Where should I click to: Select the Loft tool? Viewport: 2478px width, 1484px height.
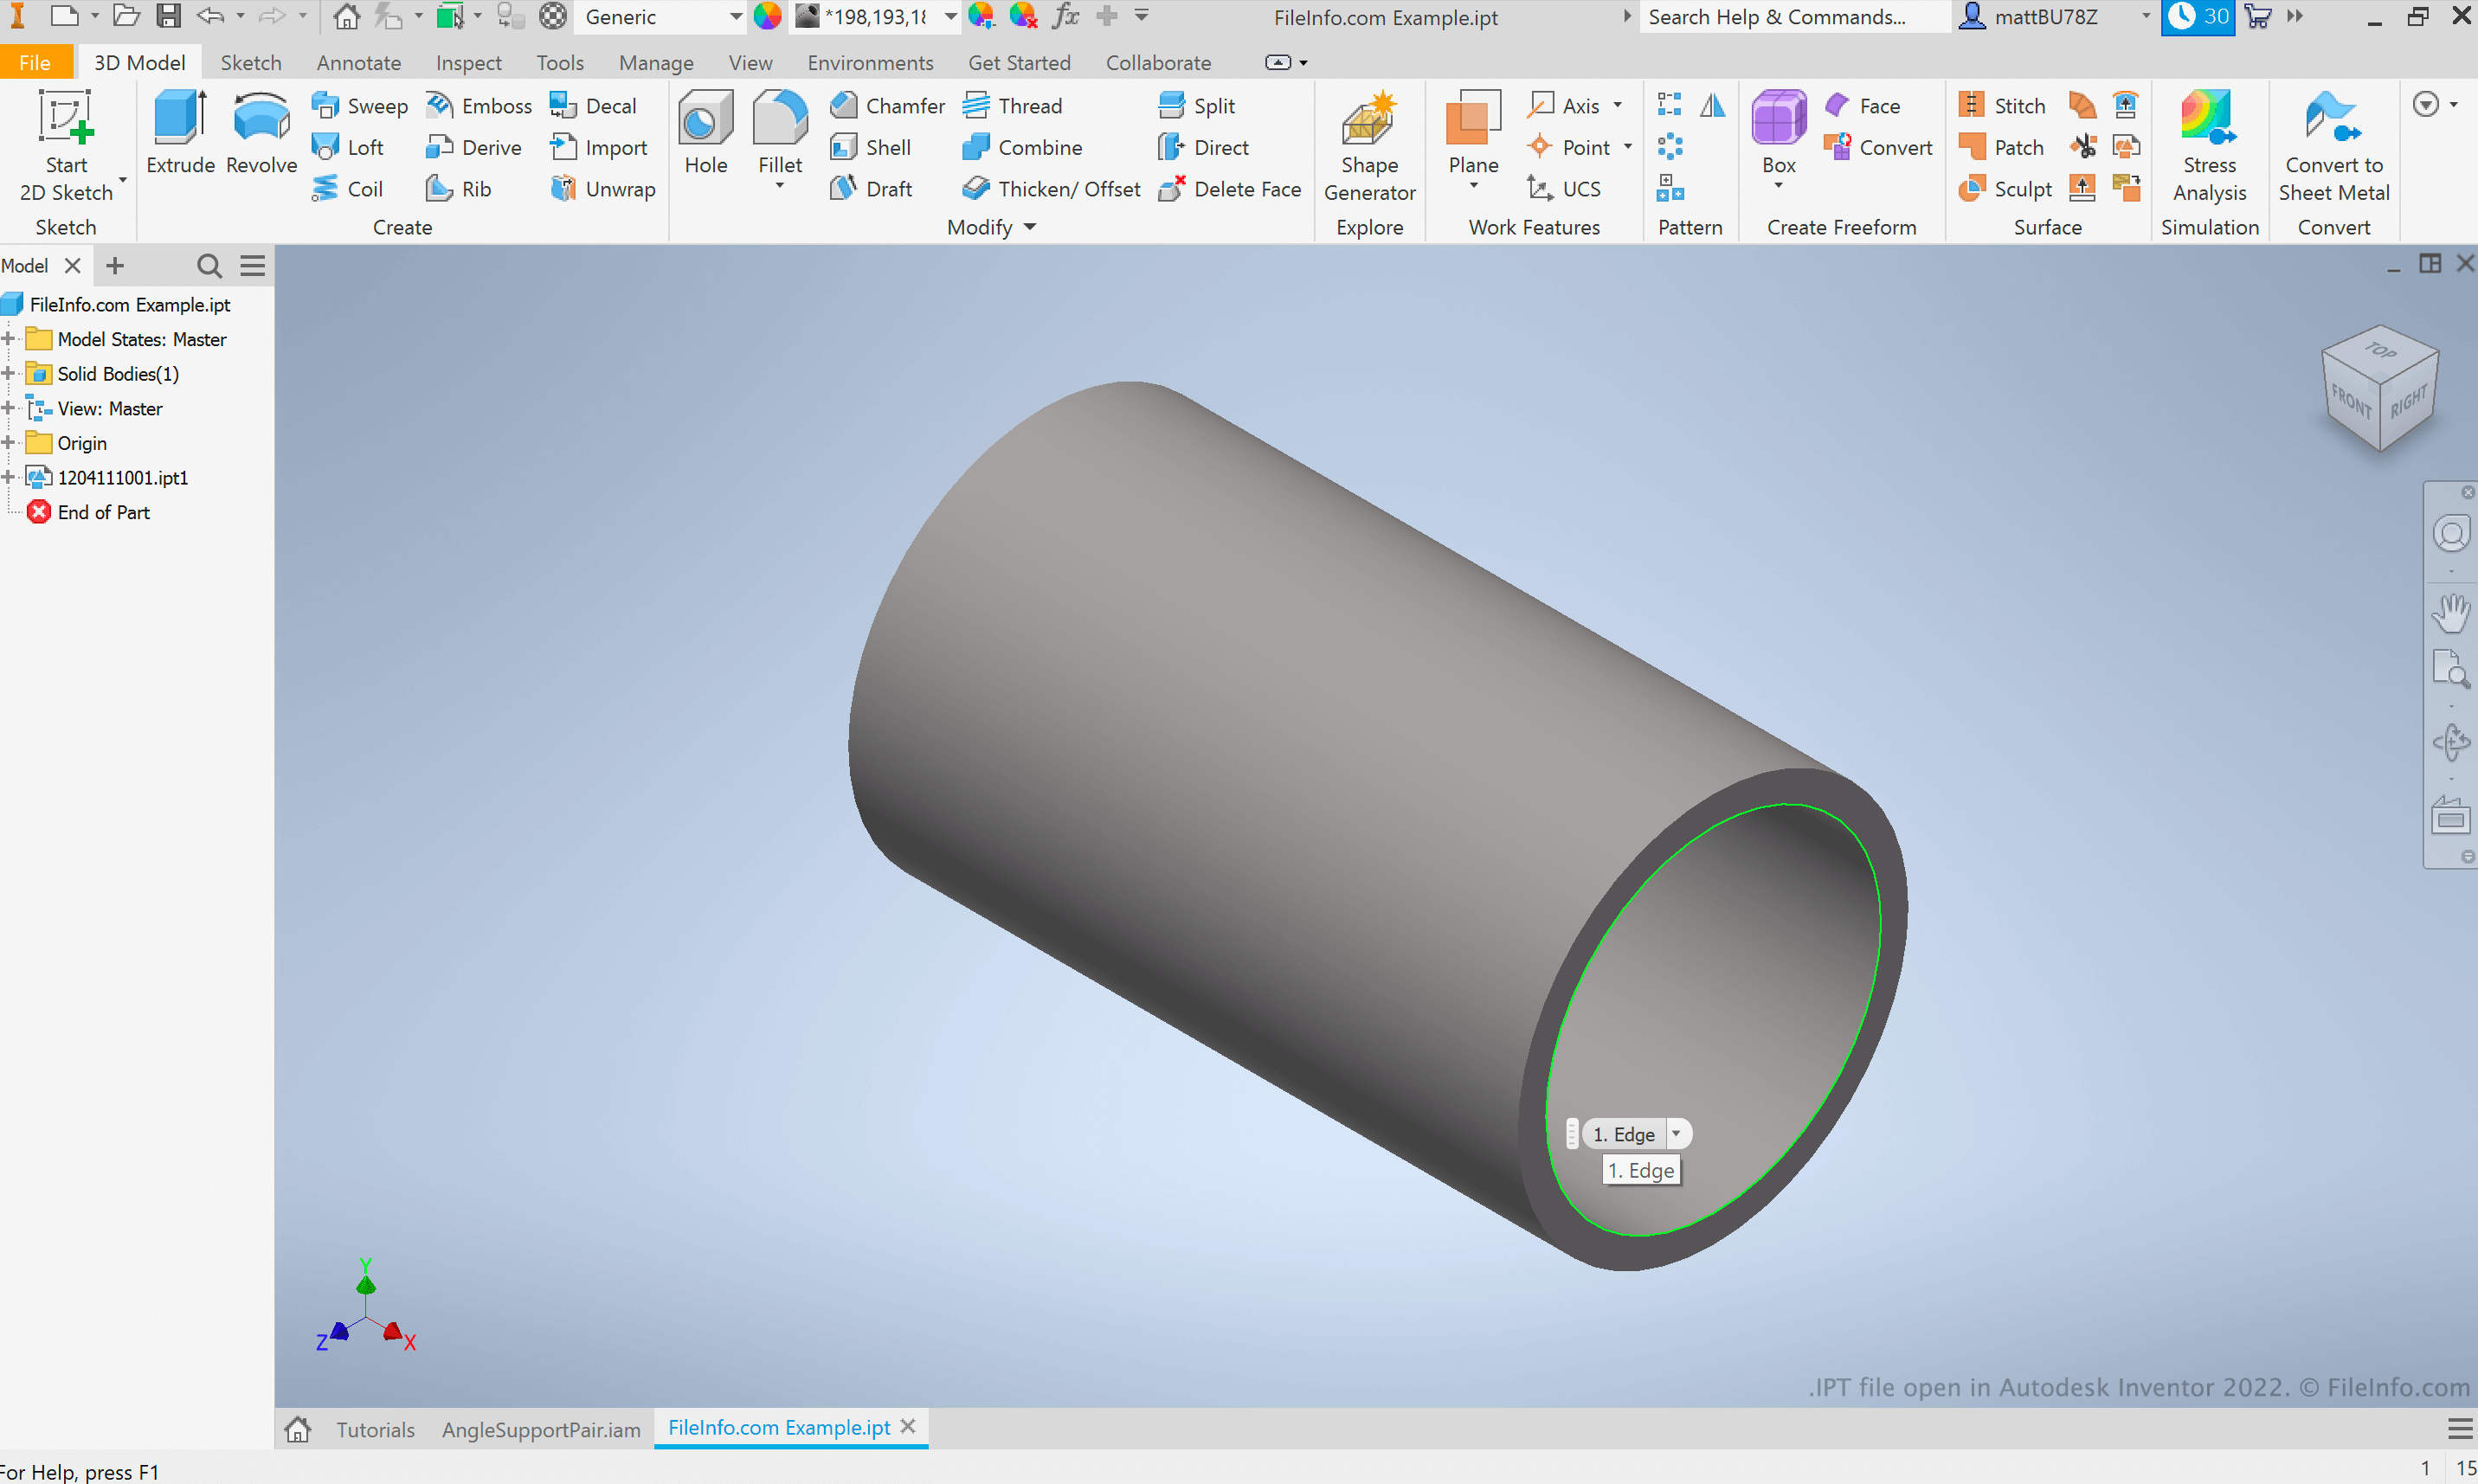point(350,147)
